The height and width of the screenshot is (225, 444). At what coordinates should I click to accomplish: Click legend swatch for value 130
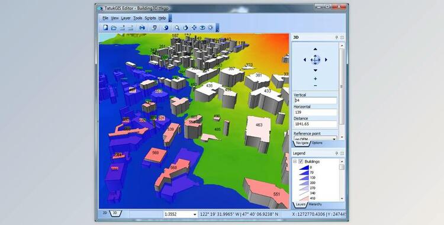304,178
